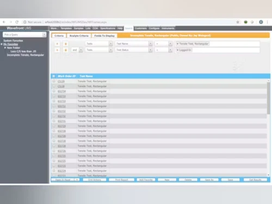
Task: Click the up arrow of the results scrollbar
Action: [268, 81]
